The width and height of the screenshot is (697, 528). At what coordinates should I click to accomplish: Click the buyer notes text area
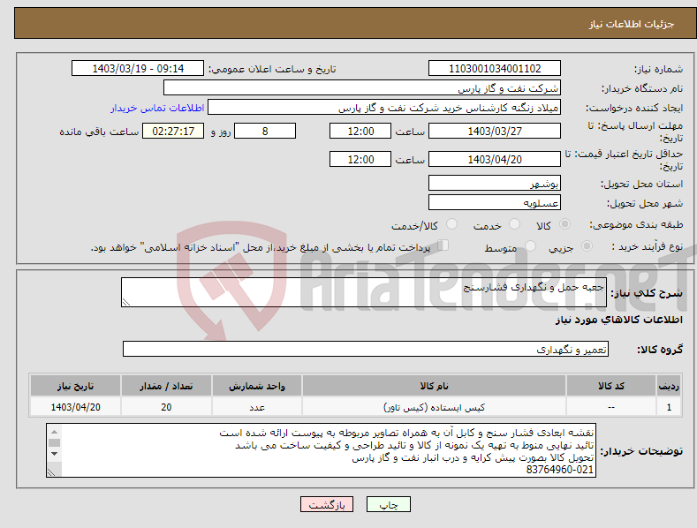coord(321,450)
